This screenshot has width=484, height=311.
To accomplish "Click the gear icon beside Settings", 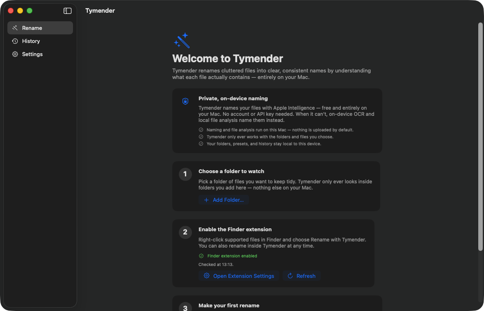I will click(15, 54).
